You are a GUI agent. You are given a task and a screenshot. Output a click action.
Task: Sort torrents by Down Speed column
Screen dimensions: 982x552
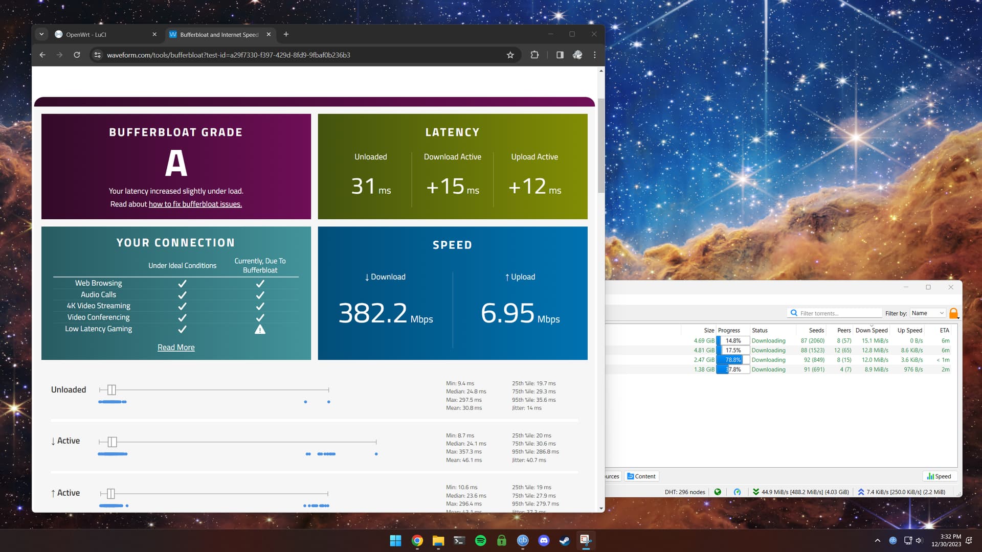872,330
